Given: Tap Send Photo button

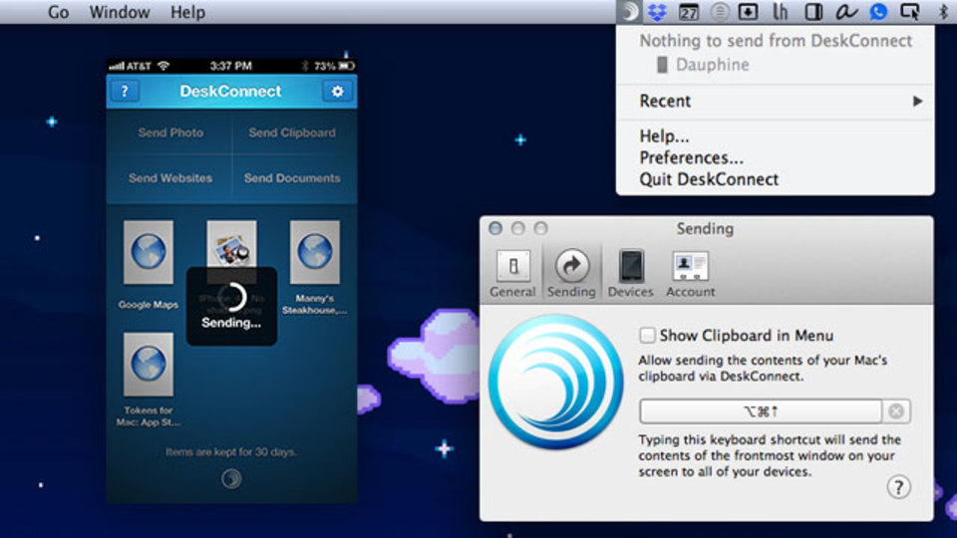Looking at the screenshot, I should point(170,133).
